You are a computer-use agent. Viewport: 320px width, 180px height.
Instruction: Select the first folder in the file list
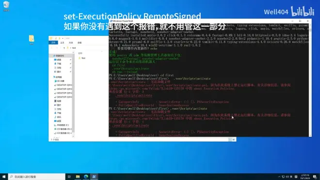(x=82, y=58)
